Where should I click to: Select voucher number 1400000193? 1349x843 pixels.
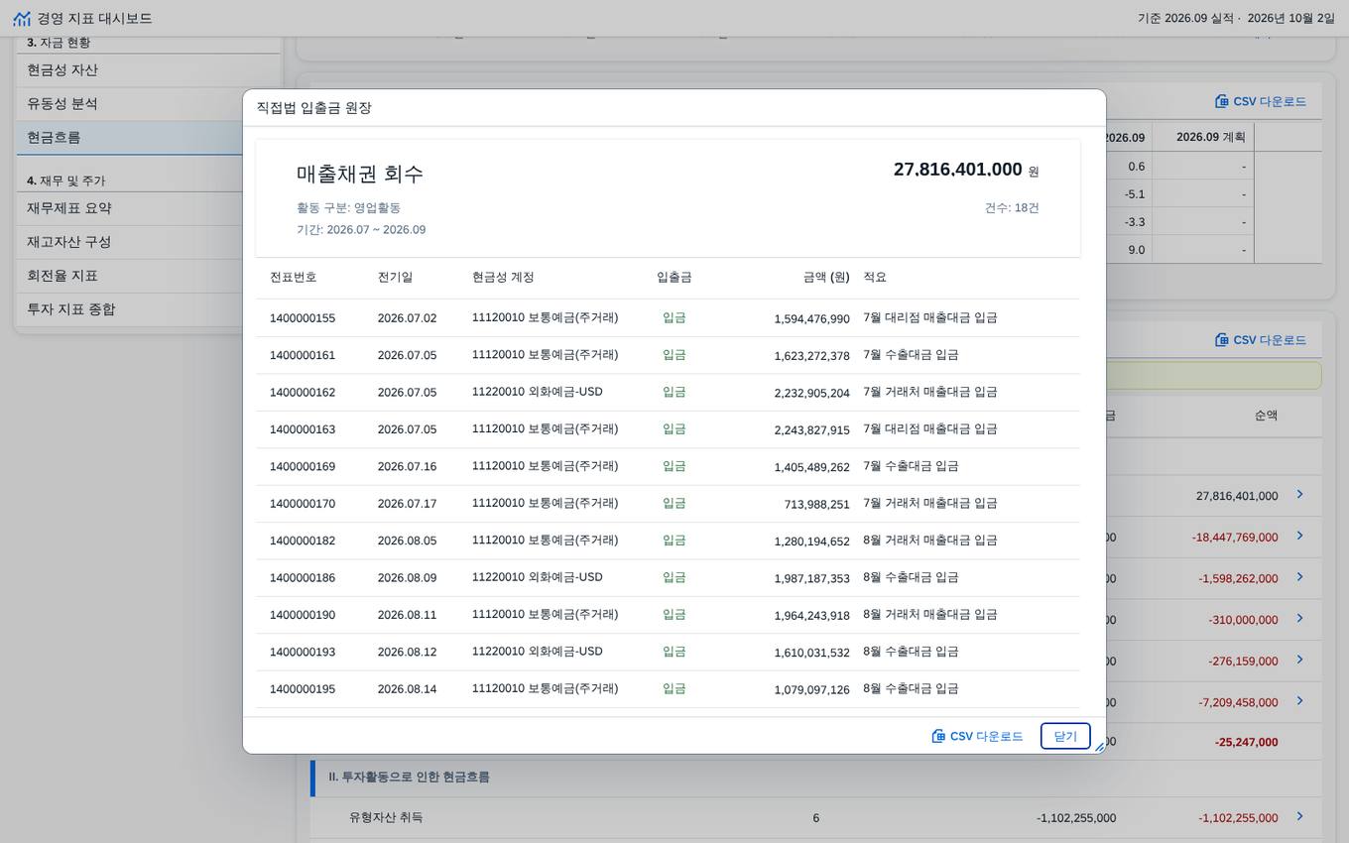coord(303,652)
